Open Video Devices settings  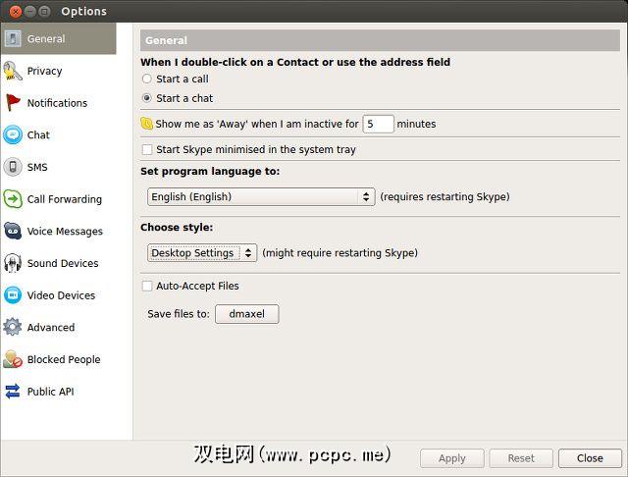pyautogui.click(x=59, y=295)
